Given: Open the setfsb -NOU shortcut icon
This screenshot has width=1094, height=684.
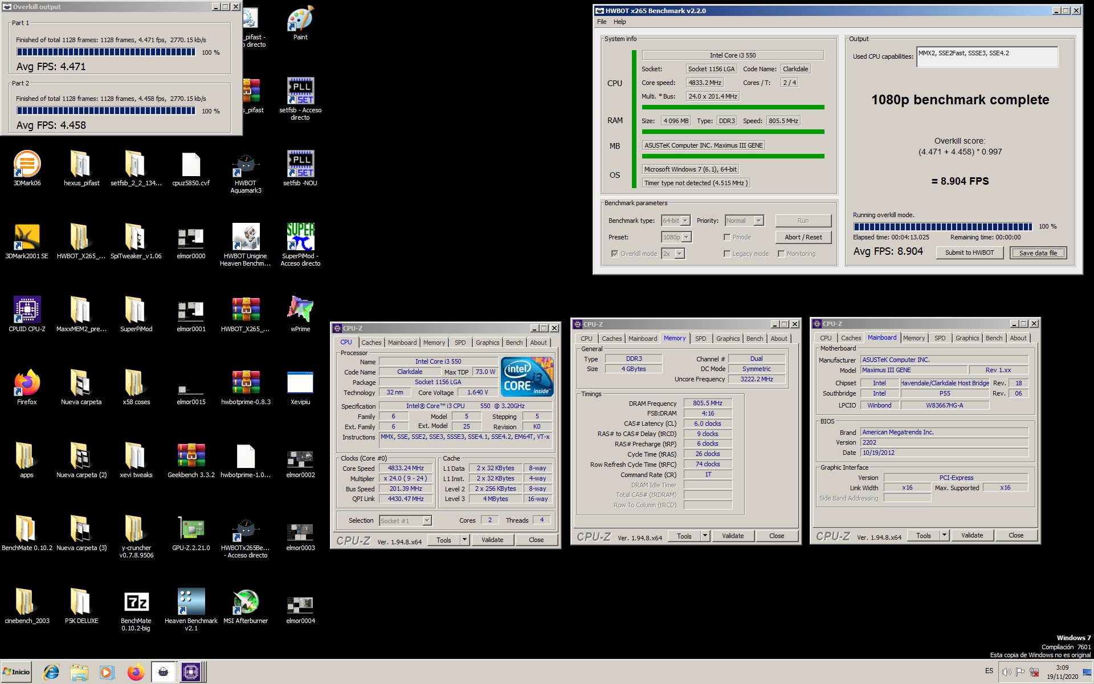Looking at the screenshot, I should [300, 168].
